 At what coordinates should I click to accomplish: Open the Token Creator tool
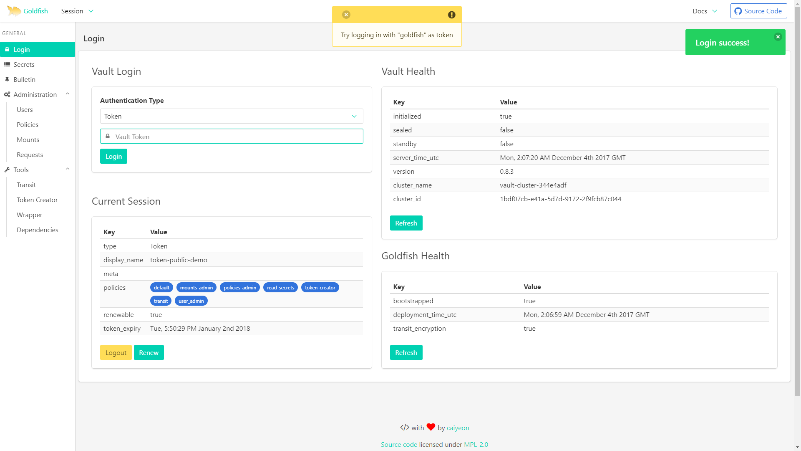tap(37, 200)
